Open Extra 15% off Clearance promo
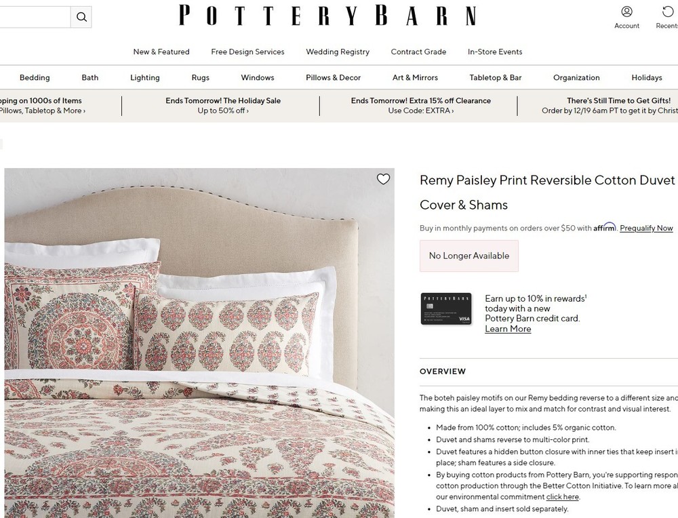Viewport: 678px width, 518px height. pyautogui.click(x=421, y=106)
